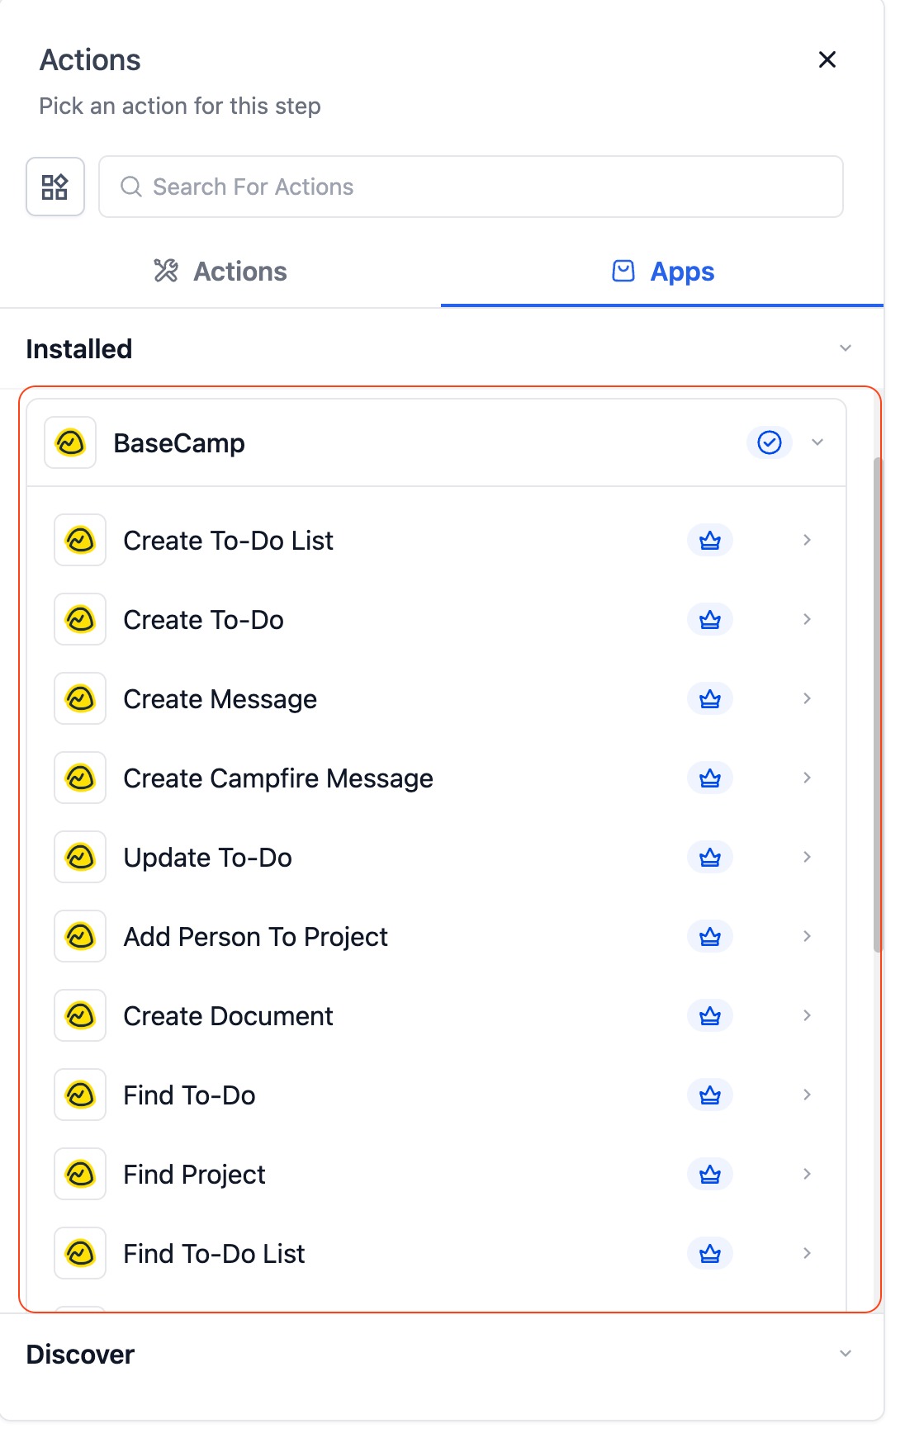Open Create Message via its right arrow

coord(807,698)
